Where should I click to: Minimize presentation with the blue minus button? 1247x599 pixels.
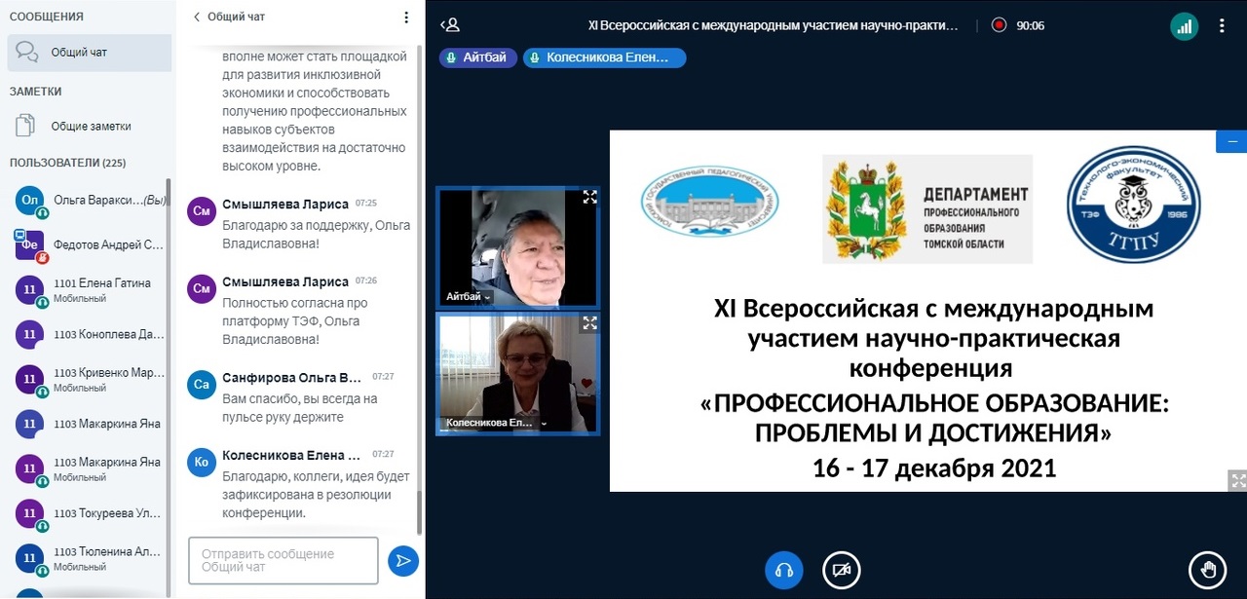pyautogui.click(x=1231, y=141)
